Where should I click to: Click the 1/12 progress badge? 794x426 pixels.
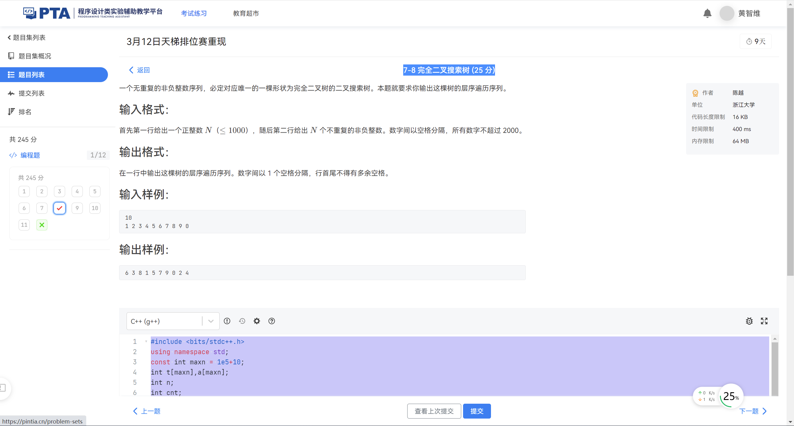[x=98, y=155]
